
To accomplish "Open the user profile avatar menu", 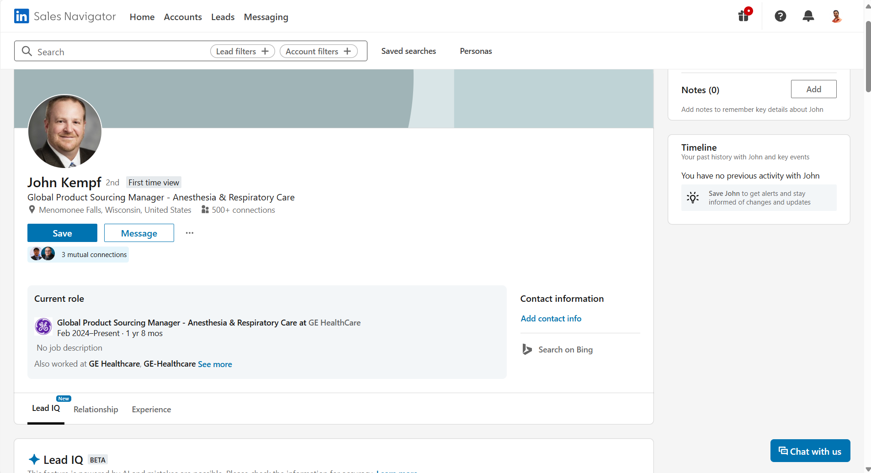I will [836, 16].
